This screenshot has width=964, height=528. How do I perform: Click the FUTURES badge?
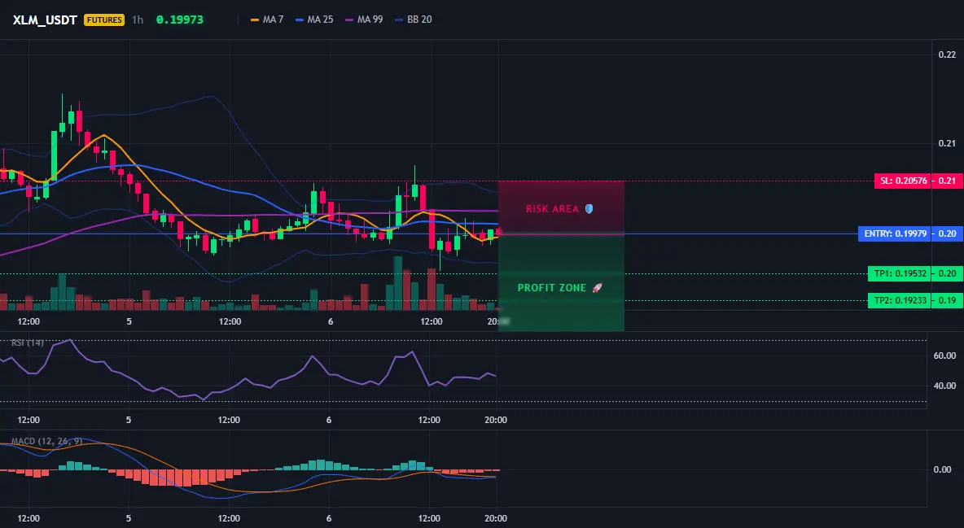tap(104, 20)
